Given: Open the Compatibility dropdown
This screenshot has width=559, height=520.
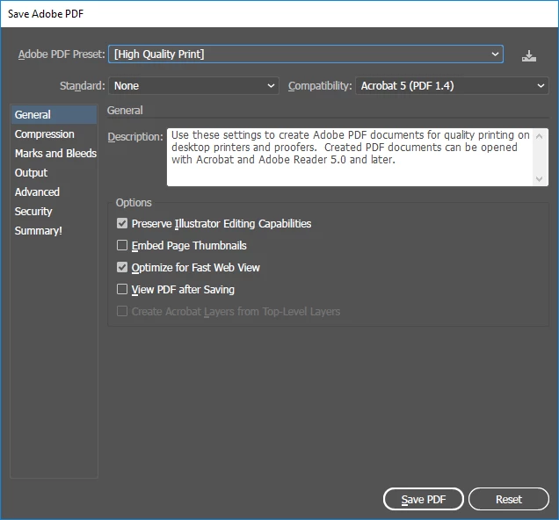Looking at the screenshot, I should 452,86.
